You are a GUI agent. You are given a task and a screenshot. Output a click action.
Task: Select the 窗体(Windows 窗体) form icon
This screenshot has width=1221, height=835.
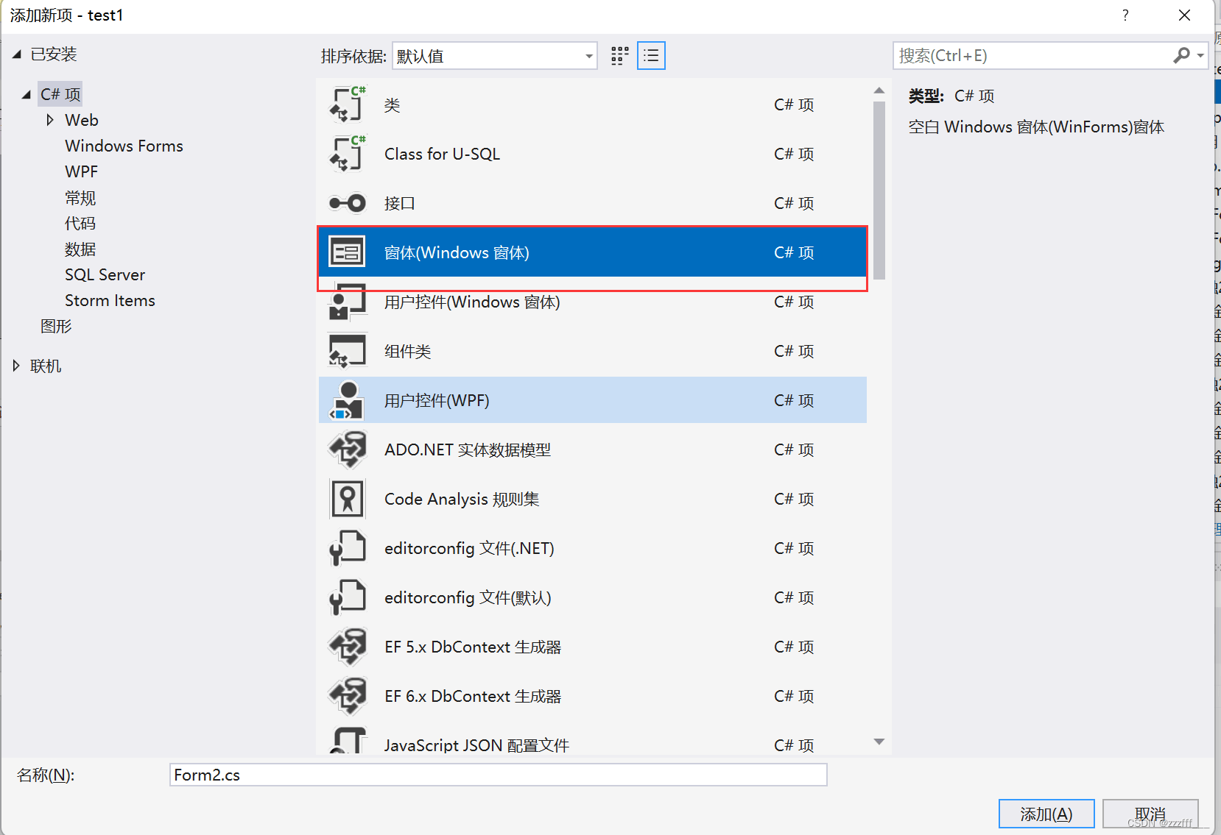pos(347,252)
